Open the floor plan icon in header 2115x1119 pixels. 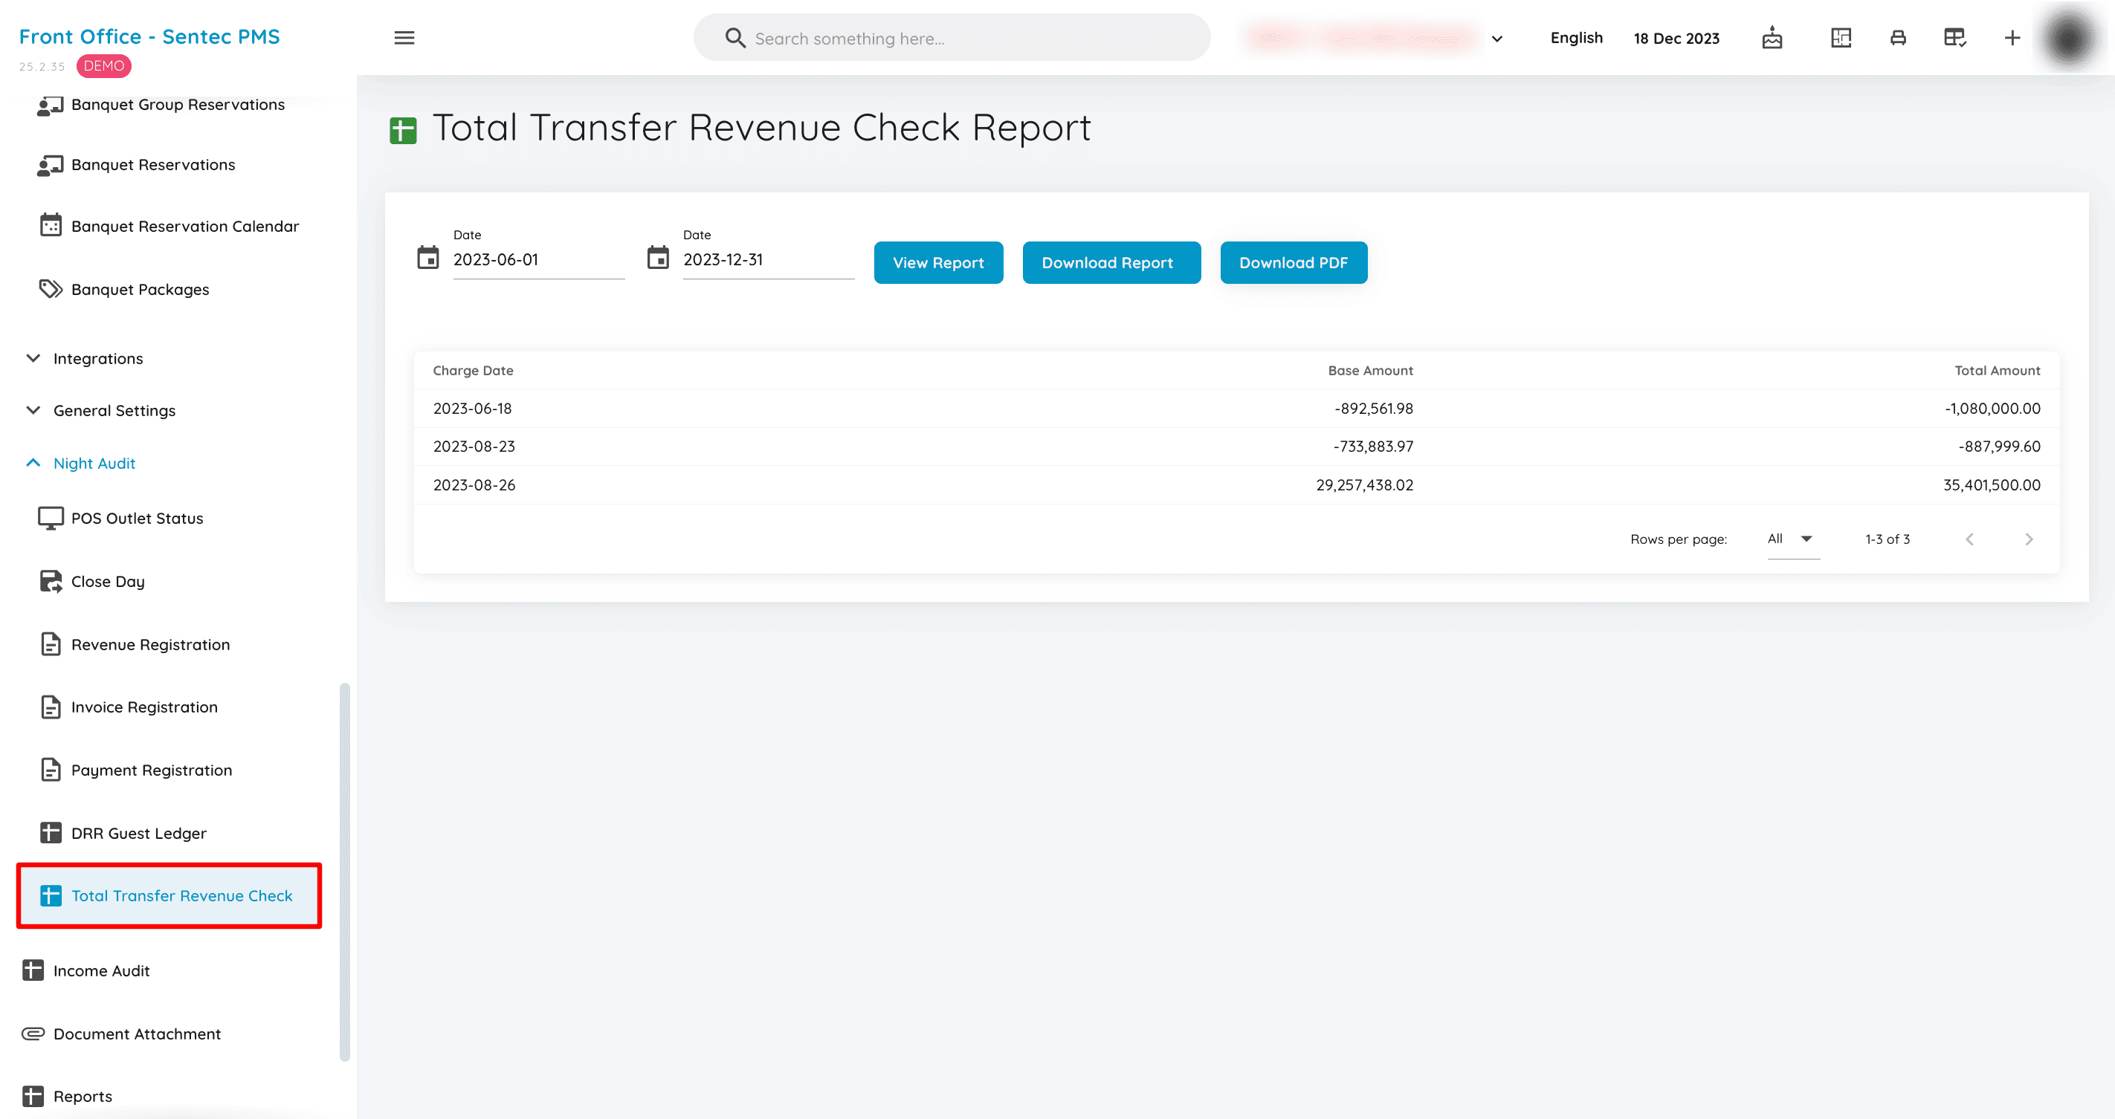pos(1841,38)
